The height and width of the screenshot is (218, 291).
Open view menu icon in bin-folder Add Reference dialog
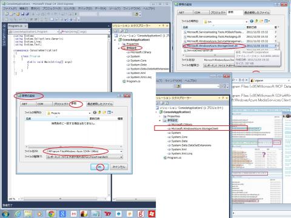click(x=267, y=21)
